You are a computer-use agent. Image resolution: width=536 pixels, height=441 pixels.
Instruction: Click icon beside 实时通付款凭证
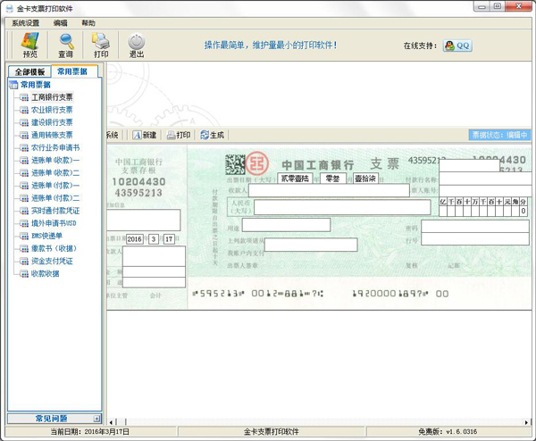point(24,211)
